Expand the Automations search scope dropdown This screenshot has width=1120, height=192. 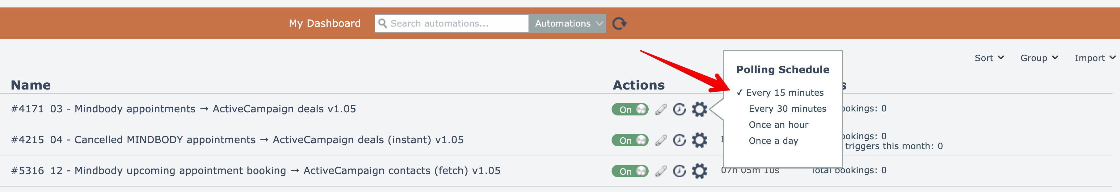(567, 23)
